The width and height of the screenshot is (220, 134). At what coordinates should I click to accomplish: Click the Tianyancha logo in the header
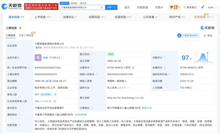12,6
